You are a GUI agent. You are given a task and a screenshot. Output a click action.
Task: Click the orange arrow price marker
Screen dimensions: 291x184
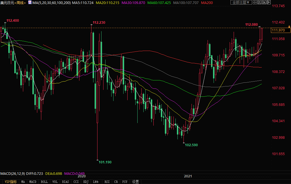click(289, 27)
